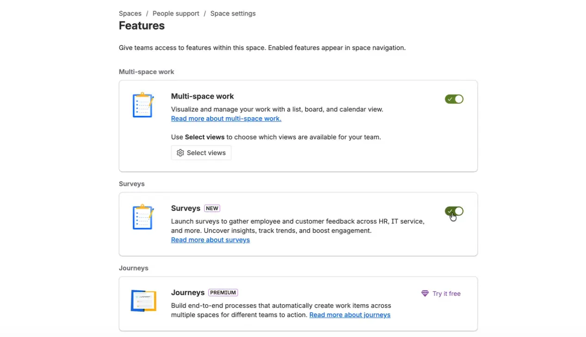Click the NEW badge next to Surveys
586x337 pixels.
[212, 208]
